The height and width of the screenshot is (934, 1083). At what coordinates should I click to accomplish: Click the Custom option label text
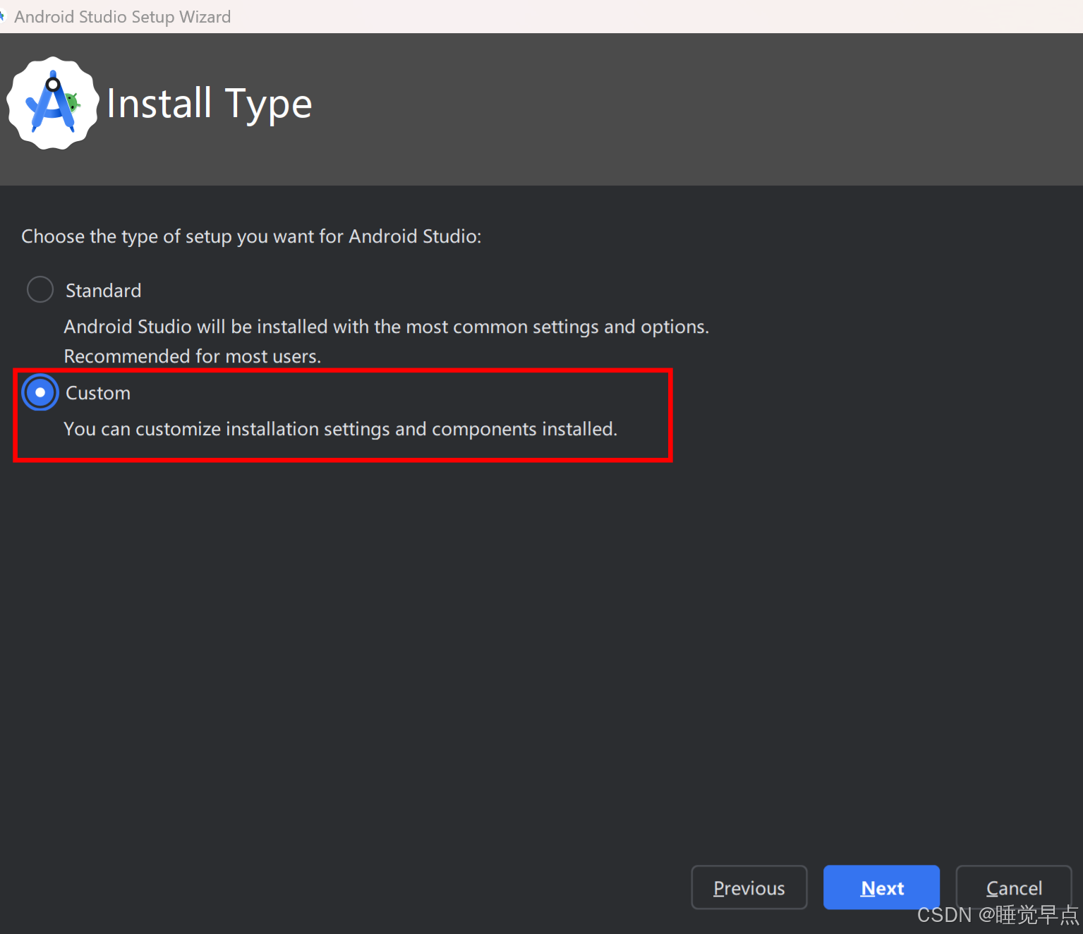(x=97, y=392)
